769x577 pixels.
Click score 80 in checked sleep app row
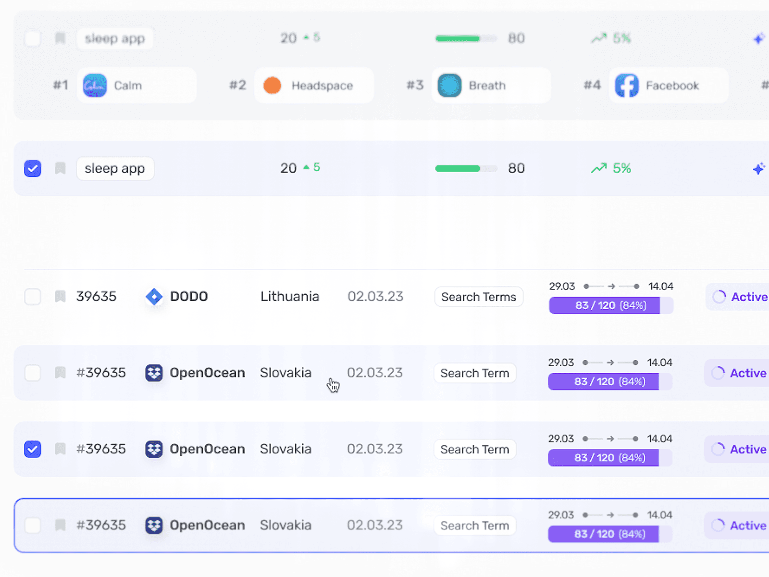pos(516,168)
